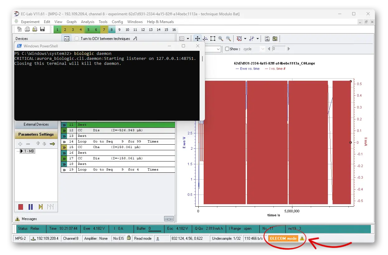
Task: Open the cycle dropdown
Action: point(262,49)
